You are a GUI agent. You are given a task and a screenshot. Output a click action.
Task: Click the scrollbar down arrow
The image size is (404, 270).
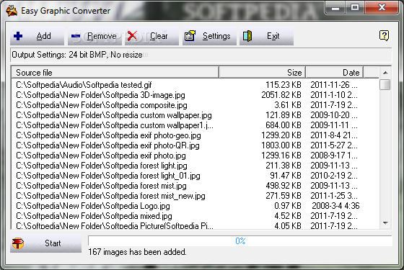(385, 223)
